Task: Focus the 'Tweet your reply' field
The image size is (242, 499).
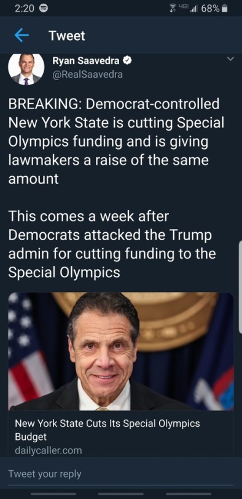Action: coord(121,474)
